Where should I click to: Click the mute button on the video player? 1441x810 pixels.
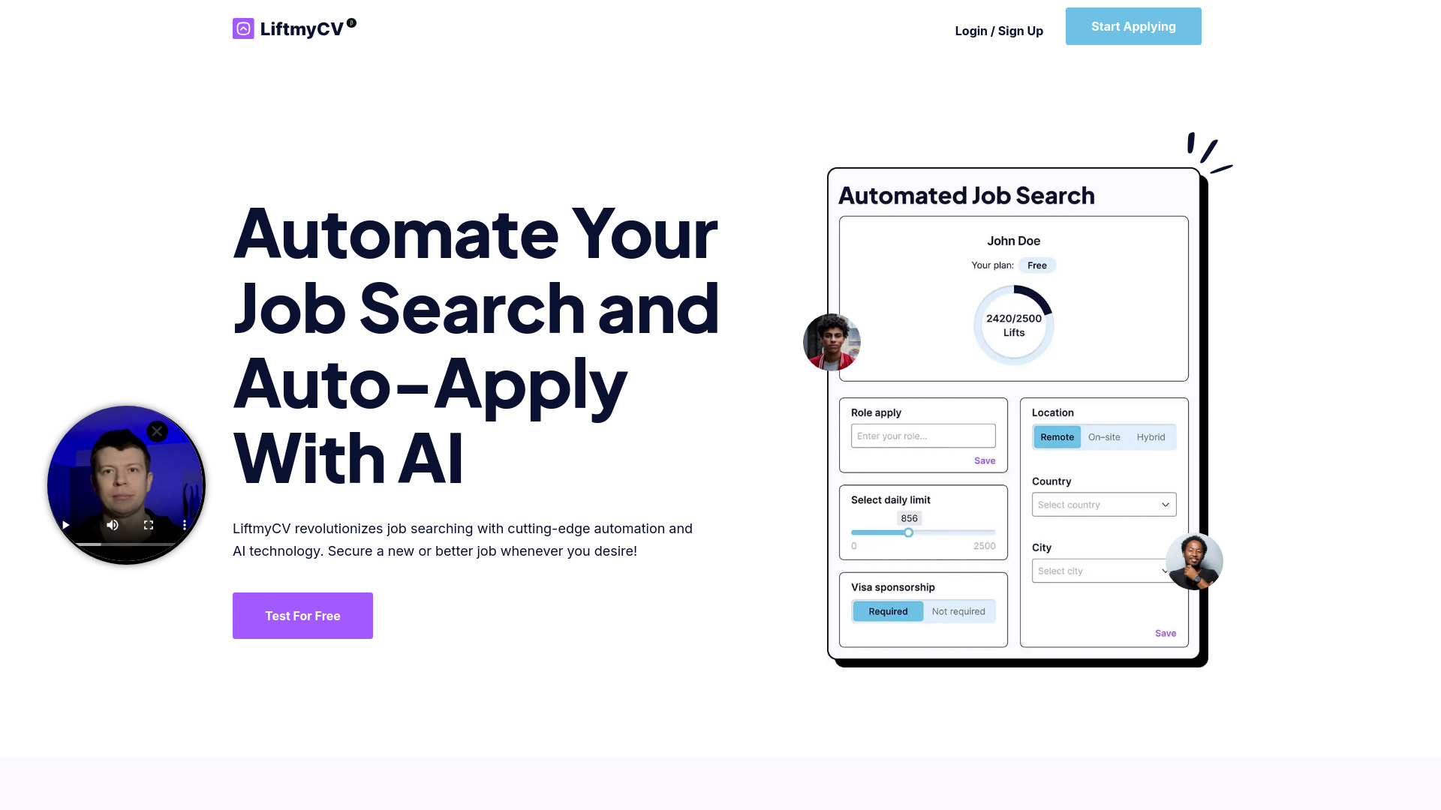point(112,525)
